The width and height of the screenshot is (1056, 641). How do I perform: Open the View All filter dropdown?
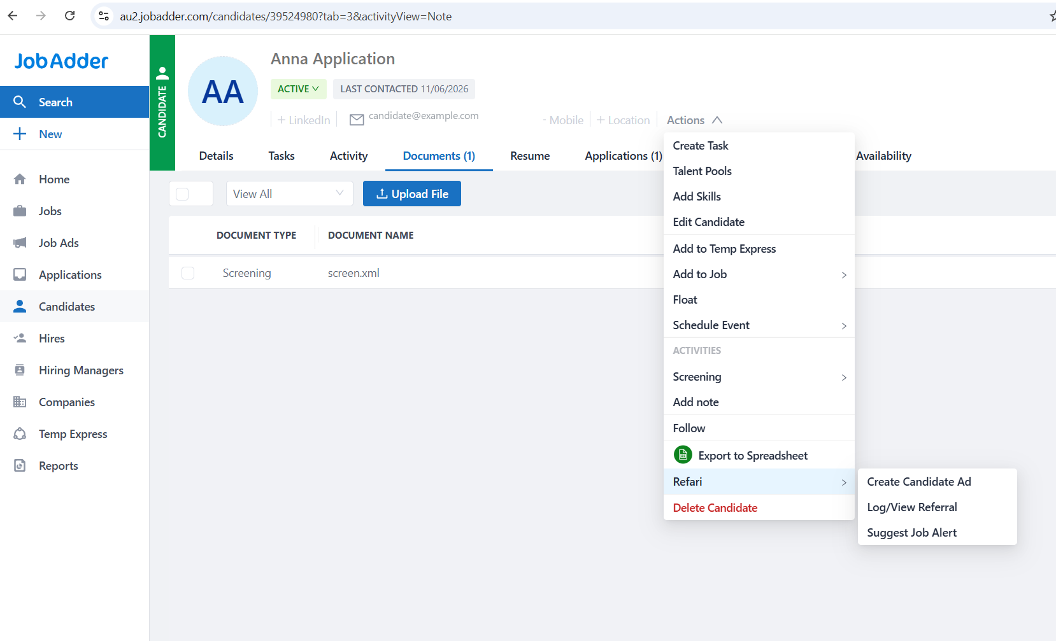(x=290, y=194)
